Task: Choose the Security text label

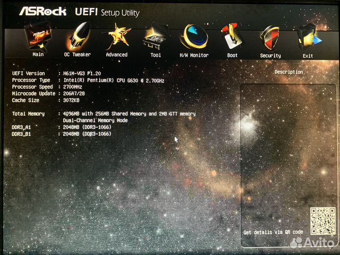Action: coord(270,56)
